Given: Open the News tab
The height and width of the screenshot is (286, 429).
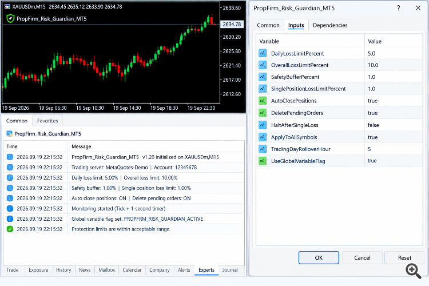Looking at the screenshot, I should pyautogui.click(x=85, y=270).
